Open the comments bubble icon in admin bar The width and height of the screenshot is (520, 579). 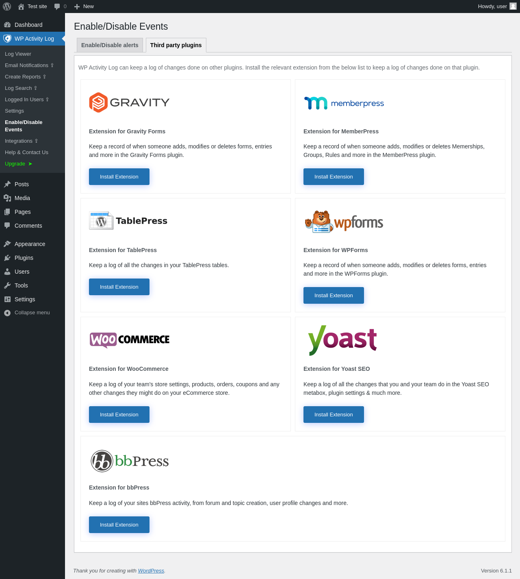[x=57, y=7]
